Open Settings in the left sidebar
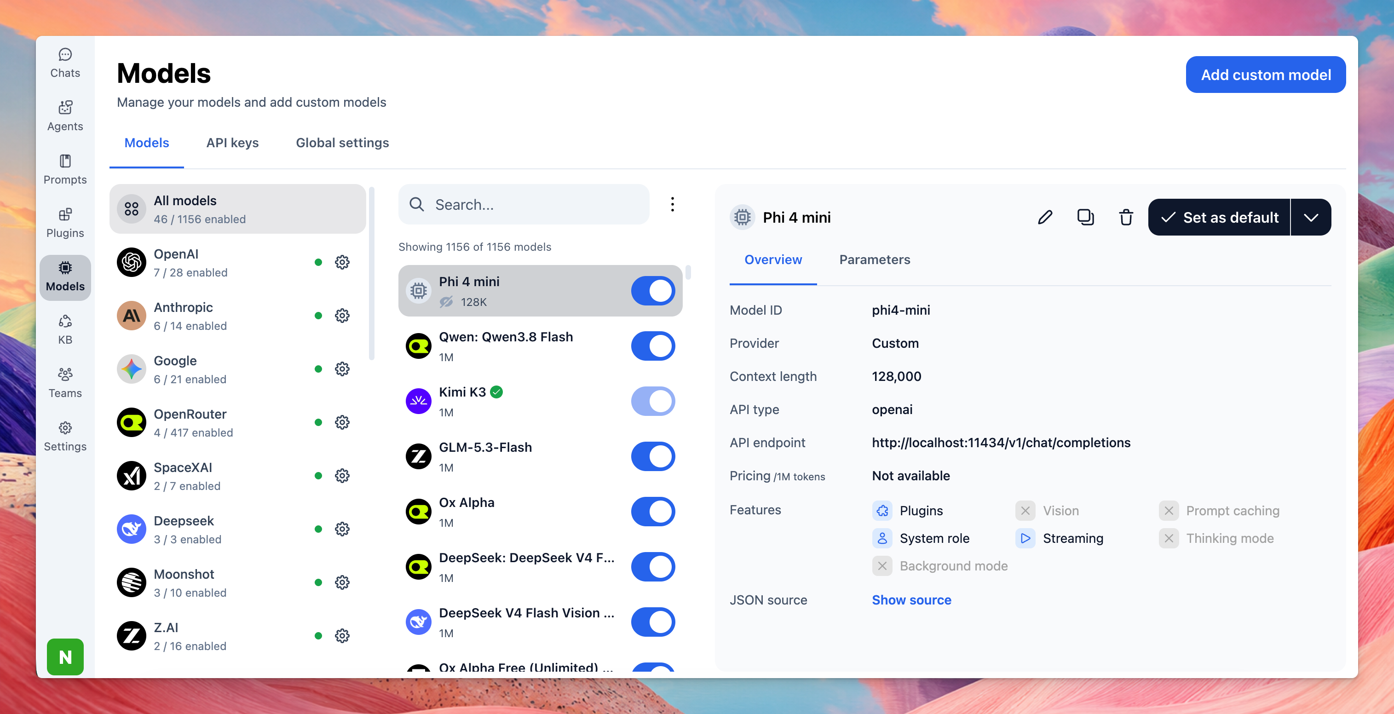Viewport: 1394px width, 714px height. pyautogui.click(x=65, y=437)
